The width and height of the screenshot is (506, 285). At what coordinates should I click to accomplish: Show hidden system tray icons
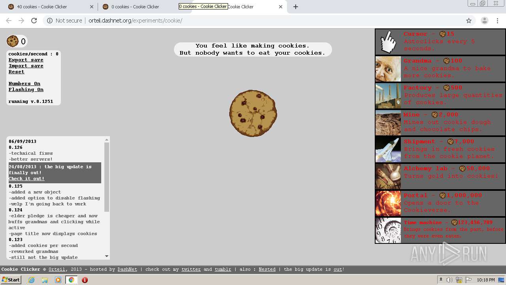(442, 280)
